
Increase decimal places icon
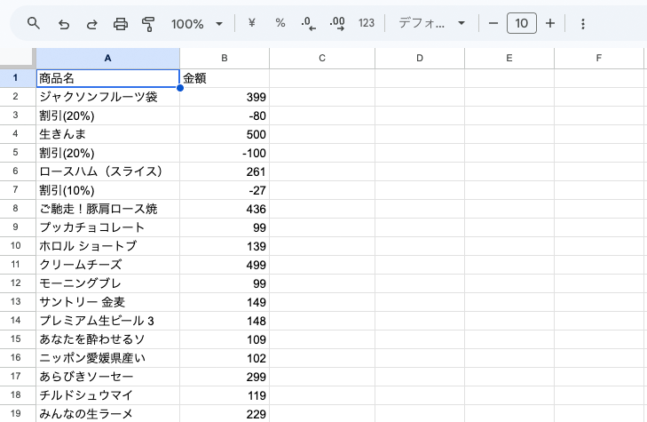click(x=337, y=23)
